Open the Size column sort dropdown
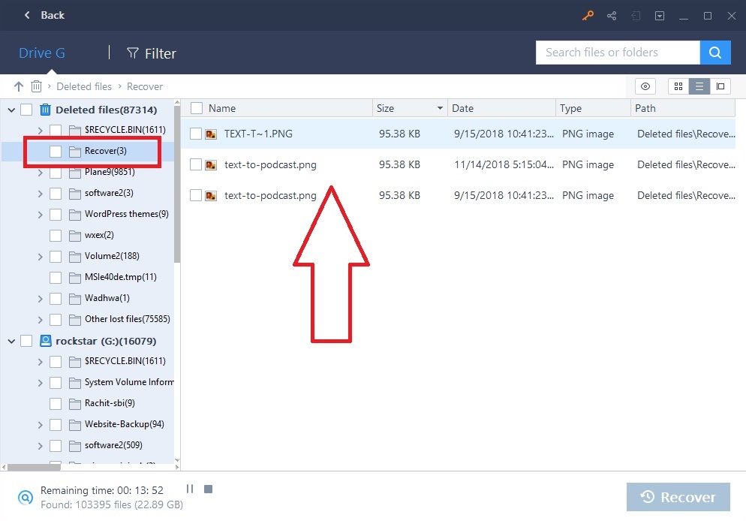Image resolution: width=746 pixels, height=521 pixels. coord(440,109)
